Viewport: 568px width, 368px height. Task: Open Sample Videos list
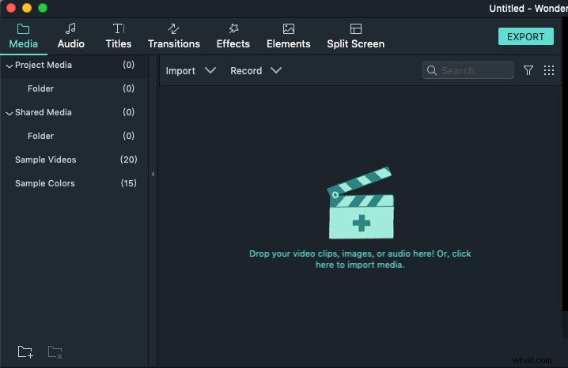[74, 160]
